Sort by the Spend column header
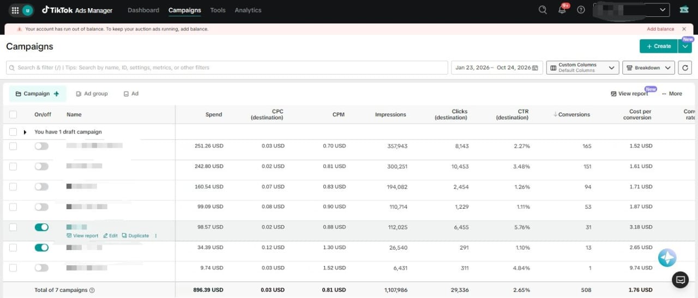The width and height of the screenshot is (698, 298). [214, 114]
